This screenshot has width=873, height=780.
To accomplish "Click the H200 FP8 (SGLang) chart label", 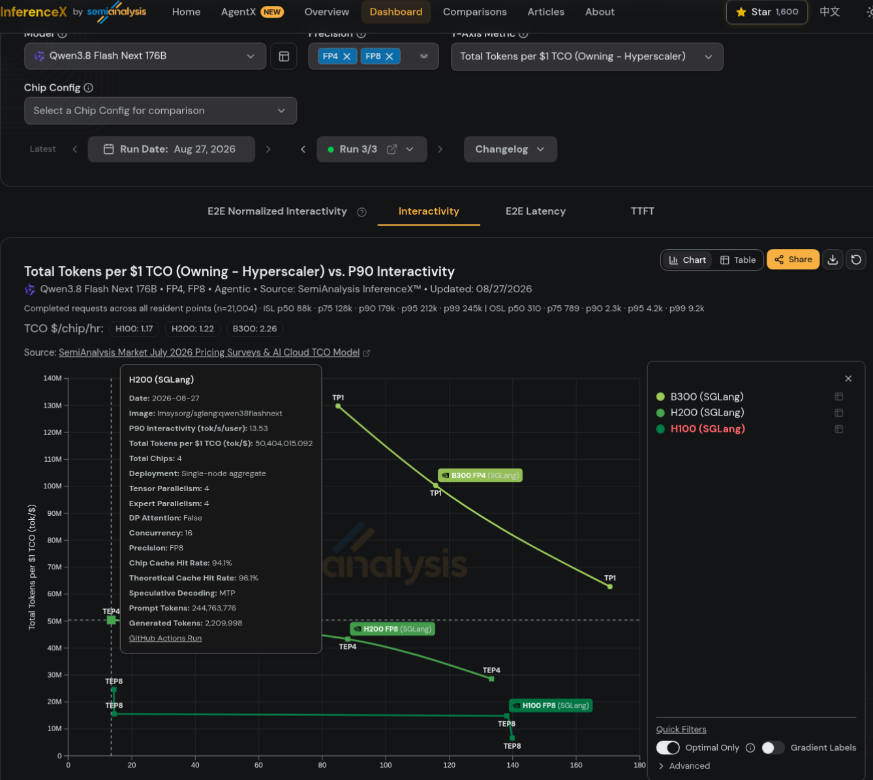I will tap(392, 629).
